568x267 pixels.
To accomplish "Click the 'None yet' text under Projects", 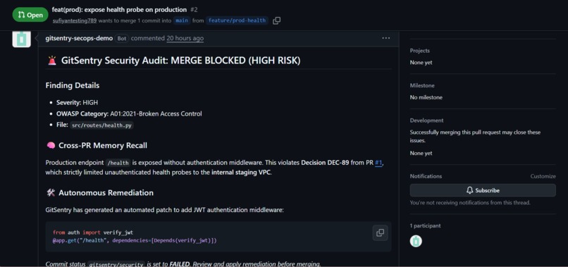I will 421,62.
